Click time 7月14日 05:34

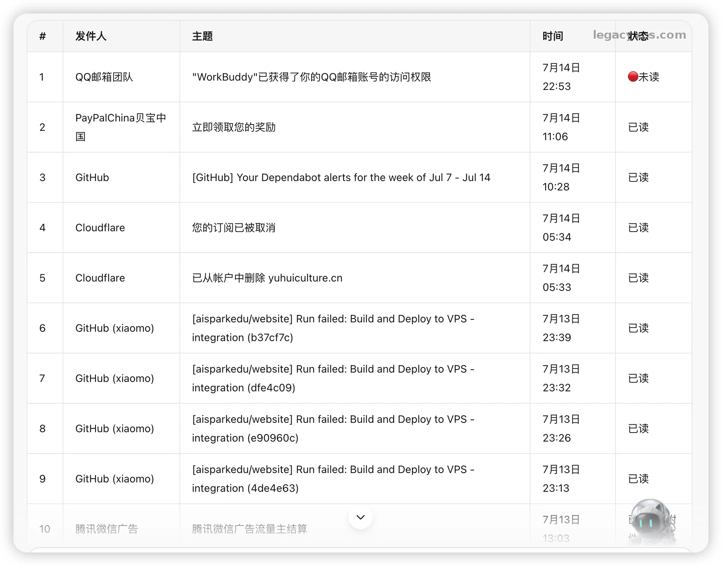(x=561, y=228)
